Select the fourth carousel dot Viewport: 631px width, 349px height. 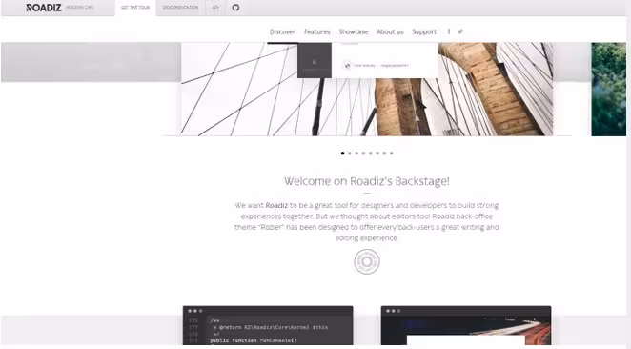click(x=363, y=154)
